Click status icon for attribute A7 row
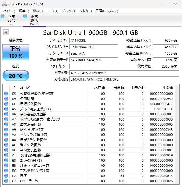This screenshot has width=182, height=187. 6,119
